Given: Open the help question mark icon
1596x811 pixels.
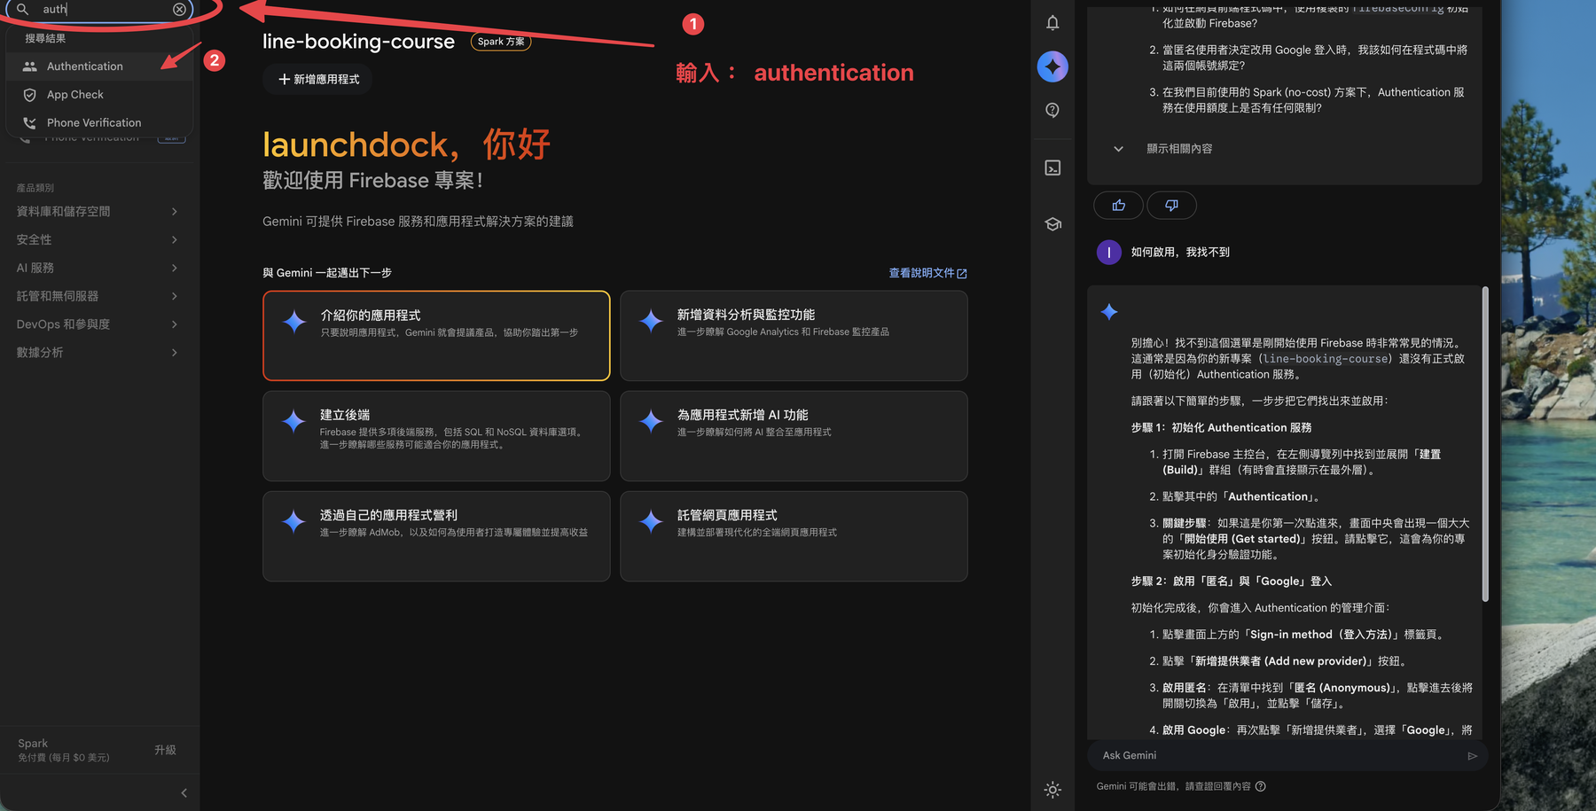Looking at the screenshot, I should [1052, 110].
